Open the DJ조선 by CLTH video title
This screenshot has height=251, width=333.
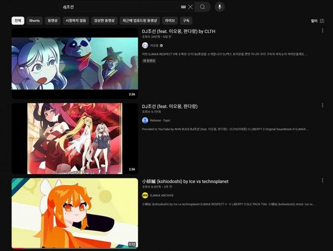coord(178,31)
